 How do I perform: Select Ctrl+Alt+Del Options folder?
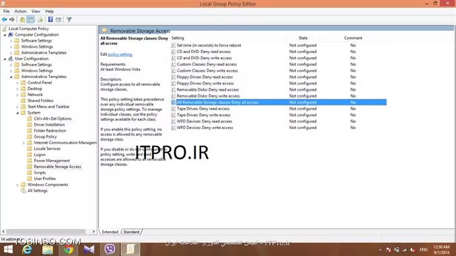(52, 118)
